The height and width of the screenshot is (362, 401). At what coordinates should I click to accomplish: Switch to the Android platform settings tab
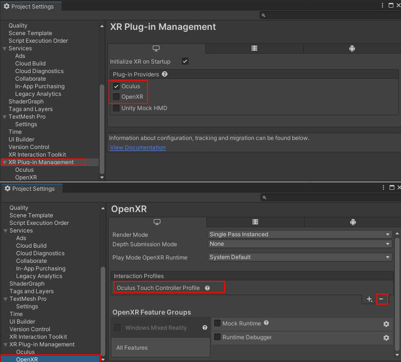click(x=352, y=48)
